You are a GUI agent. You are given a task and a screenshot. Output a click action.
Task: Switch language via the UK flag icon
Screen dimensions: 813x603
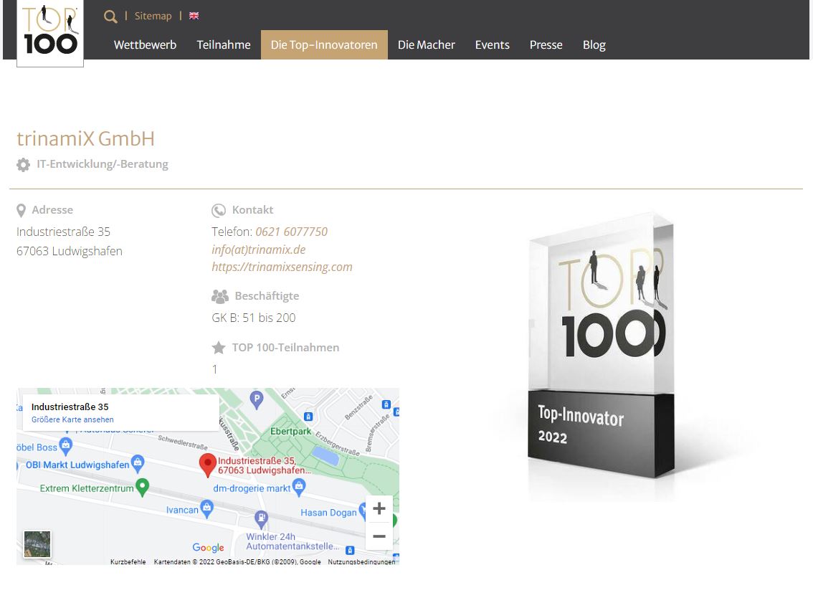pos(194,16)
